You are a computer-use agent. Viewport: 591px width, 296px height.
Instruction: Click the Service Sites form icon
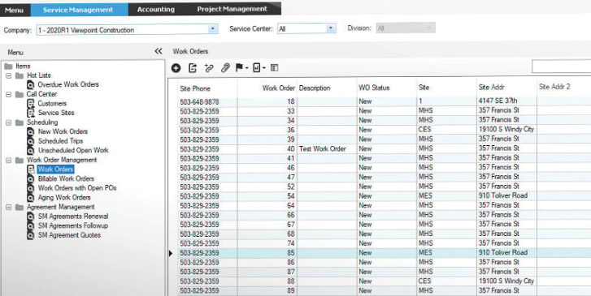(x=31, y=113)
